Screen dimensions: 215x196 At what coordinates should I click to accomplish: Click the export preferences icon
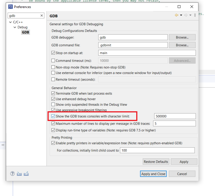26,174
